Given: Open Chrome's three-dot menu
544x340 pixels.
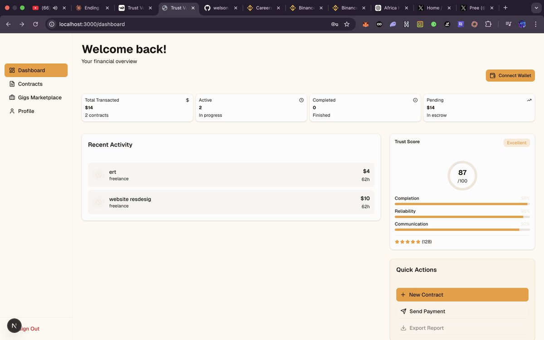Looking at the screenshot, I should (x=535, y=24).
